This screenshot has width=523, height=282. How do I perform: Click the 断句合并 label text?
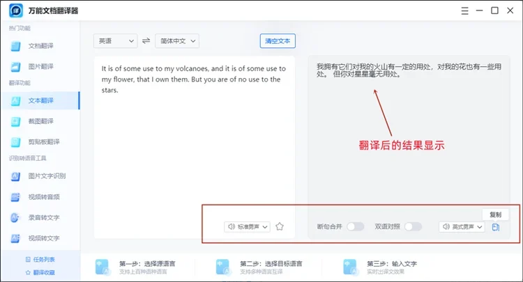tap(330, 227)
